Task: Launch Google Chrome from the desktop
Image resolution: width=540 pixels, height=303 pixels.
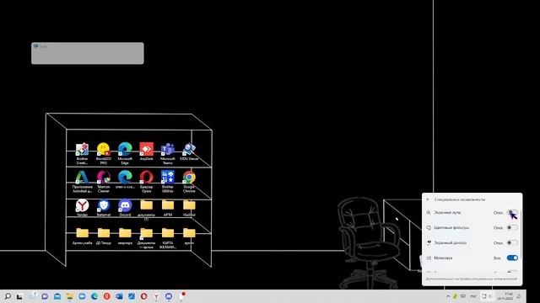Action: pos(189,182)
